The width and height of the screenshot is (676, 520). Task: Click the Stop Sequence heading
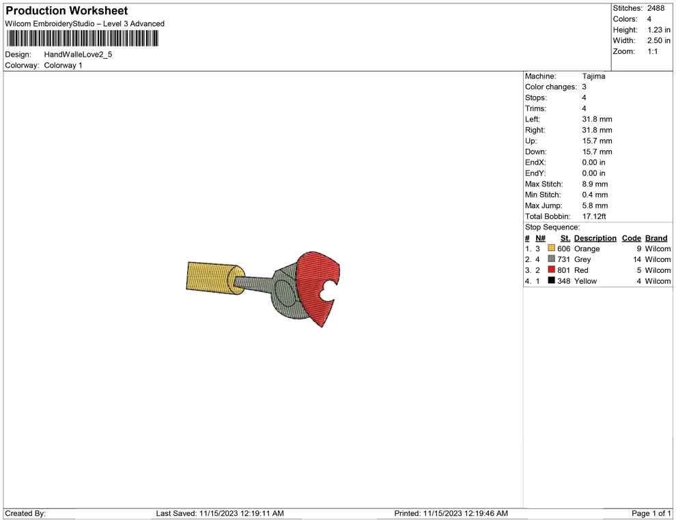click(552, 227)
